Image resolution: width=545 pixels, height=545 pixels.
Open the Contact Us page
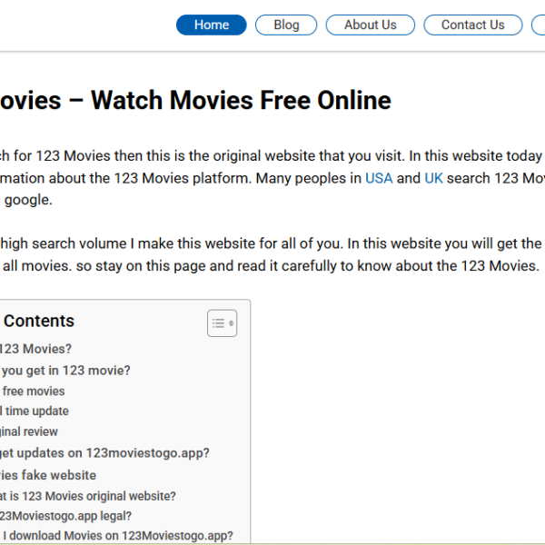pos(472,25)
